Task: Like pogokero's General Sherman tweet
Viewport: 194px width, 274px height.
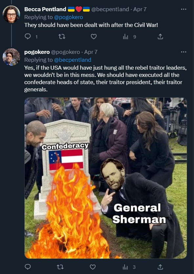Action: point(93,267)
